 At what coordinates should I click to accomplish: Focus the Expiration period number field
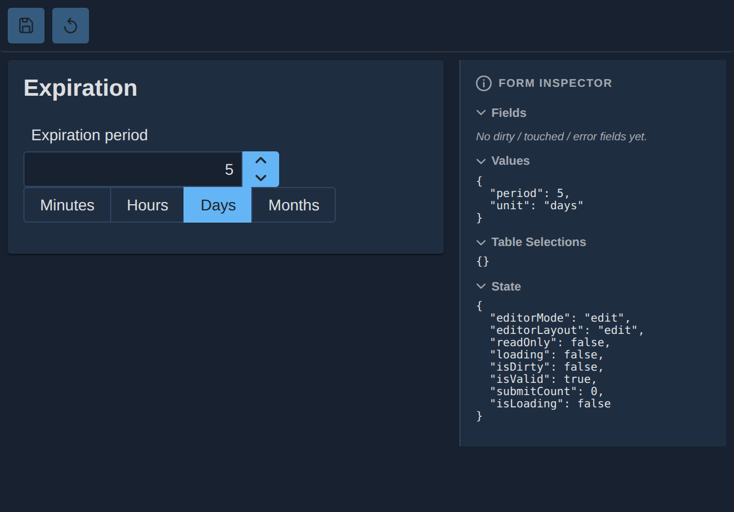(133, 169)
